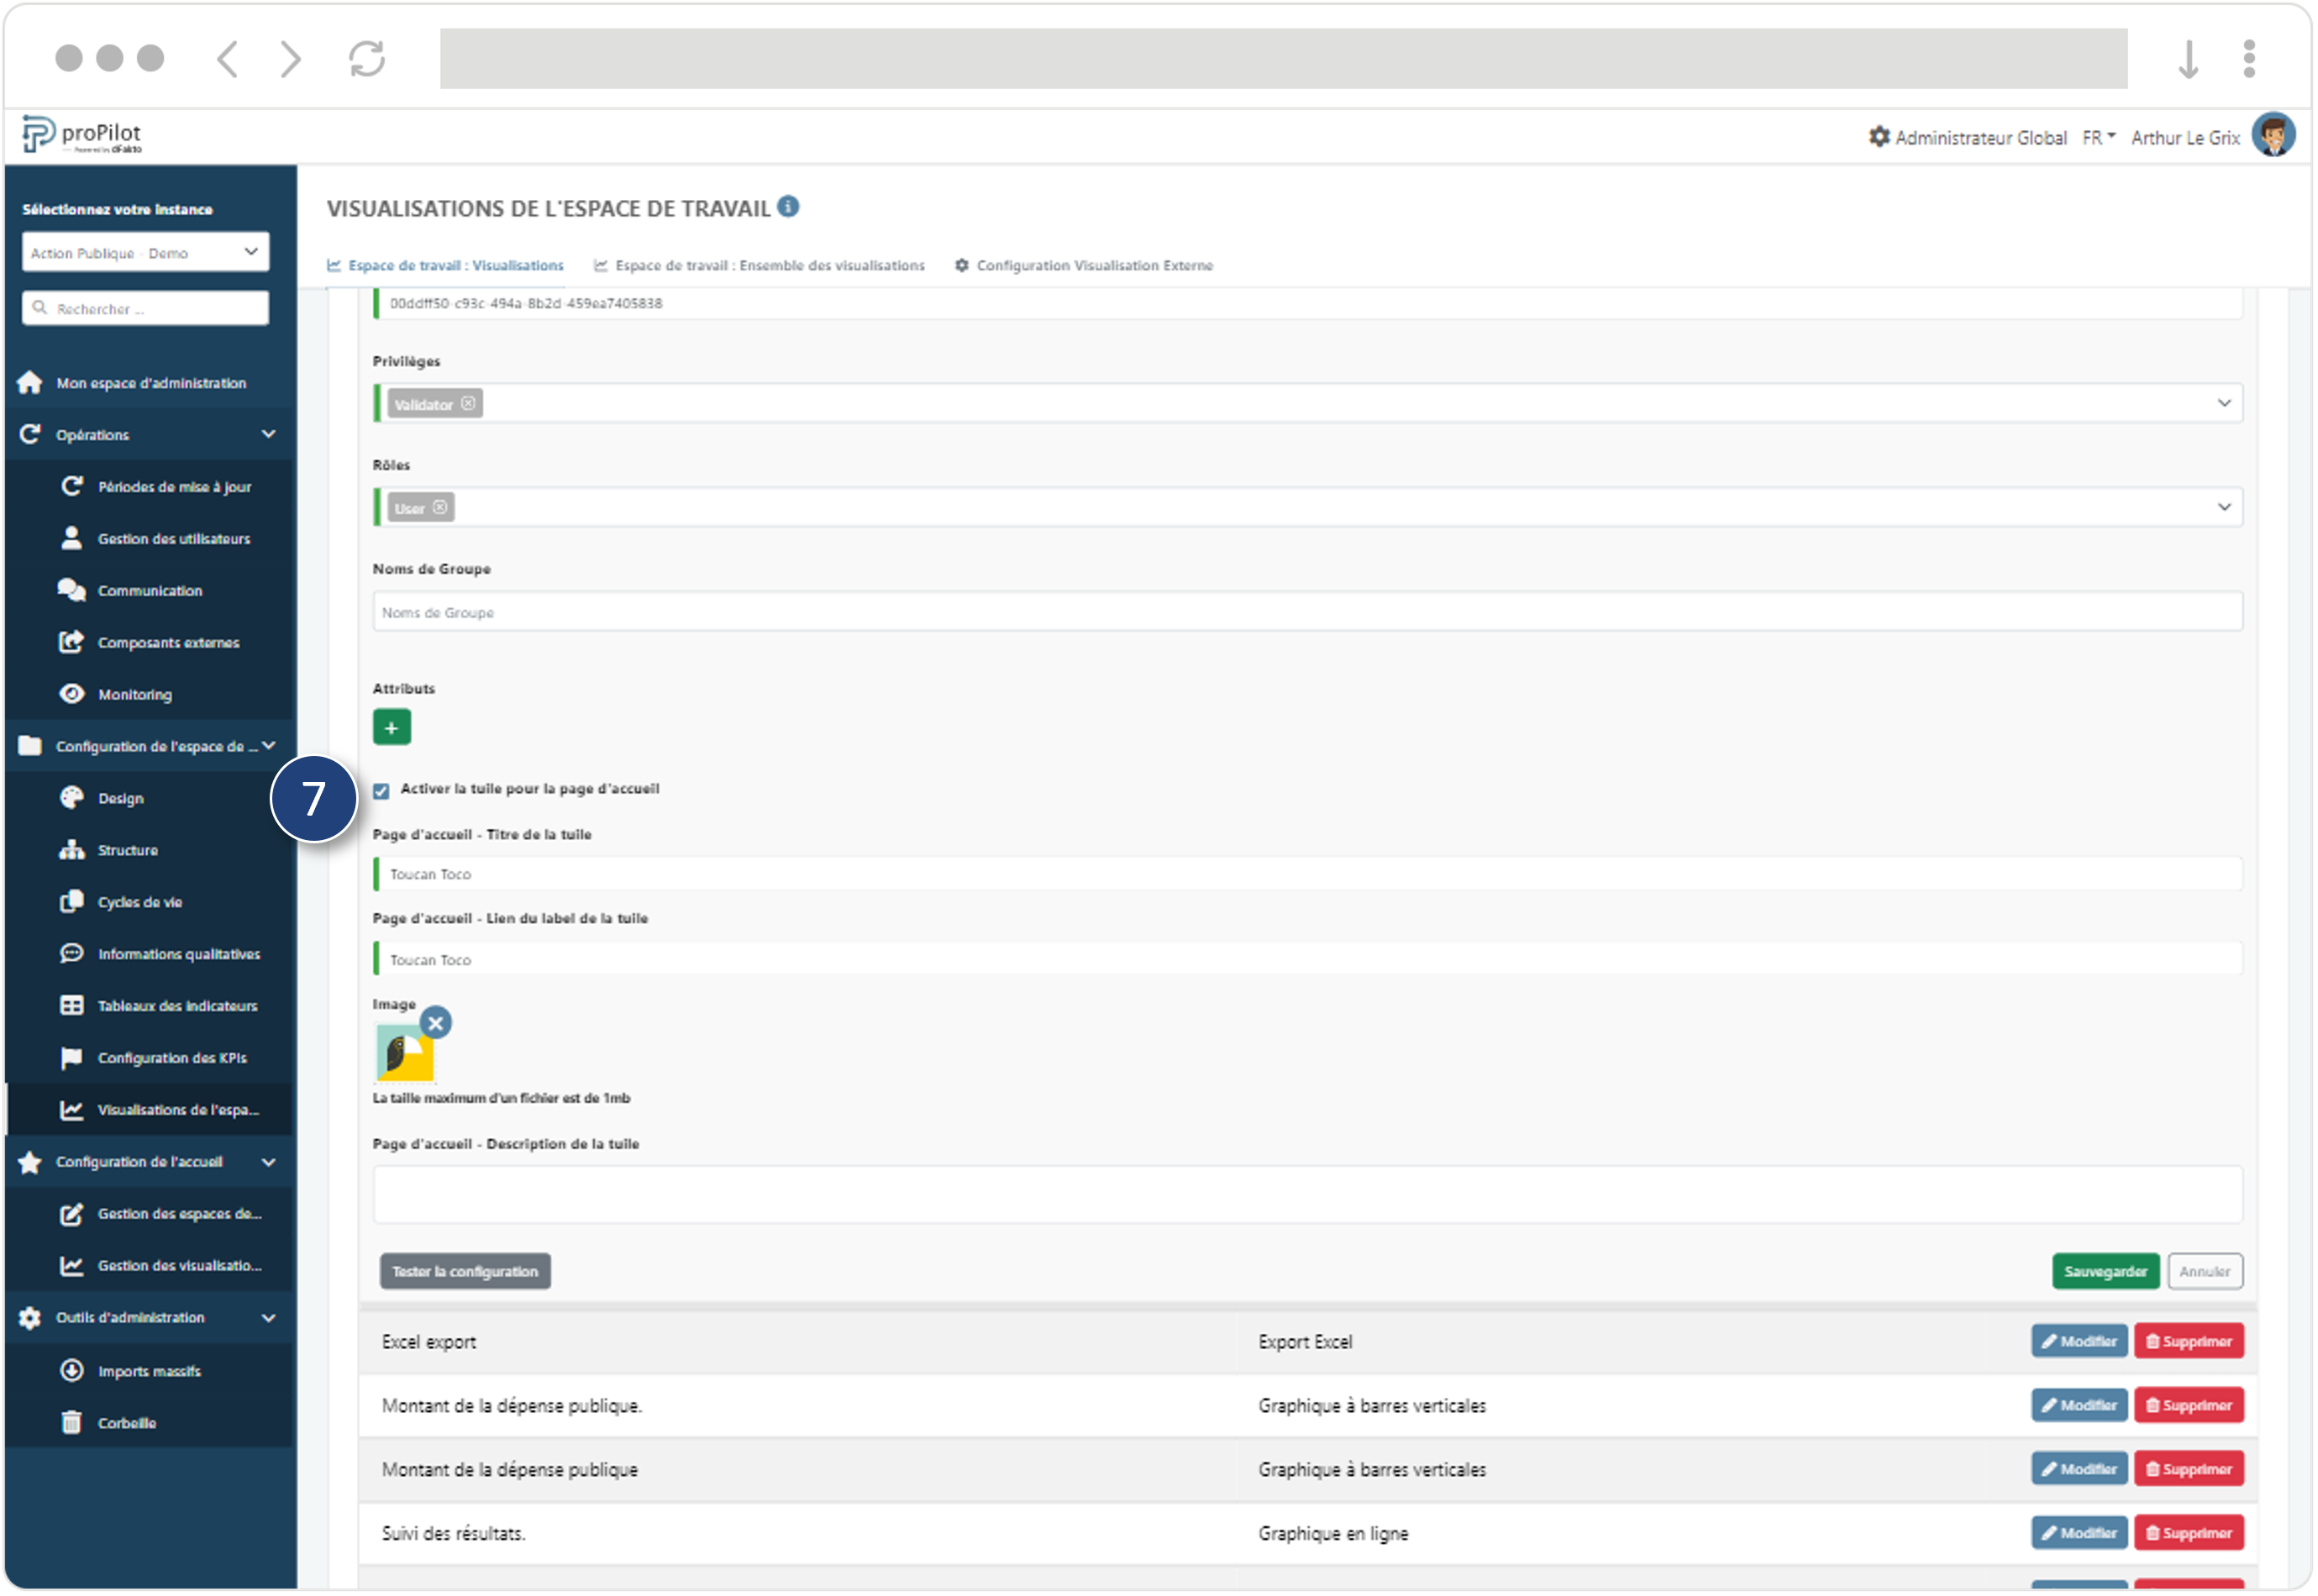Uncheck Activer la tuile pour la page d'accueil
Screen dimensions: 2318x1596
pyautogui.click(x=381, y=791)
